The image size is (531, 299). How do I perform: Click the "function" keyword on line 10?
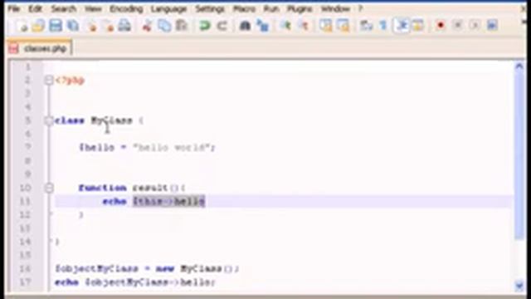(x=103, y=188)
